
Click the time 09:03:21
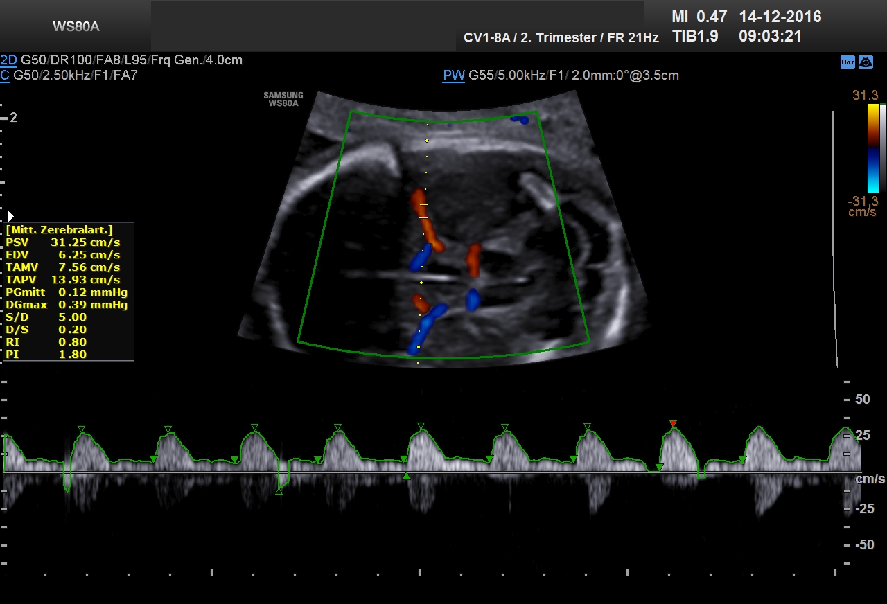coord(771,37)
